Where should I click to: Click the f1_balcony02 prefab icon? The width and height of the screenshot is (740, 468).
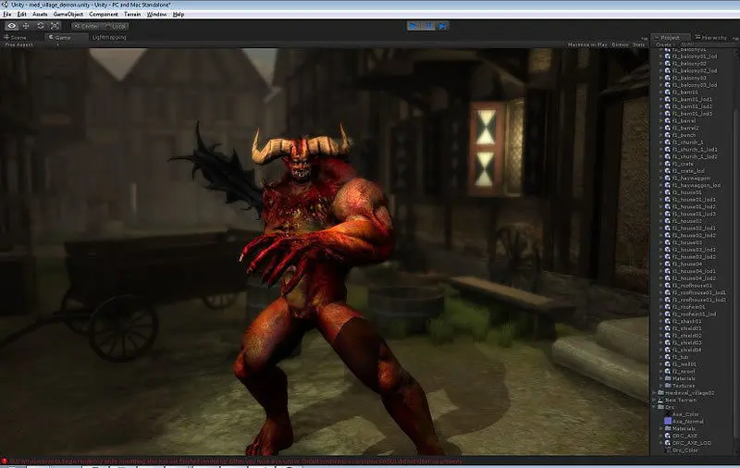point(668,63)
